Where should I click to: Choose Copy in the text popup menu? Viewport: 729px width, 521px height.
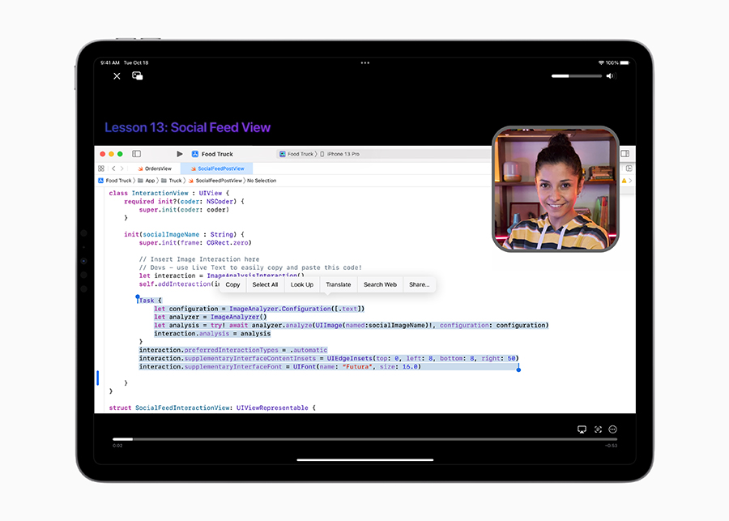(232, 284)
